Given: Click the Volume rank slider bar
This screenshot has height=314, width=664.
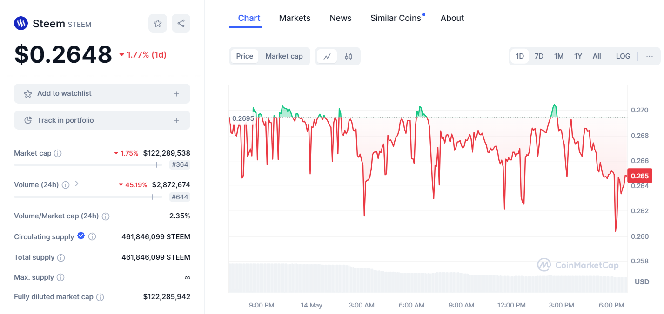Looking at the screenshot, I should tap(88, 197).
